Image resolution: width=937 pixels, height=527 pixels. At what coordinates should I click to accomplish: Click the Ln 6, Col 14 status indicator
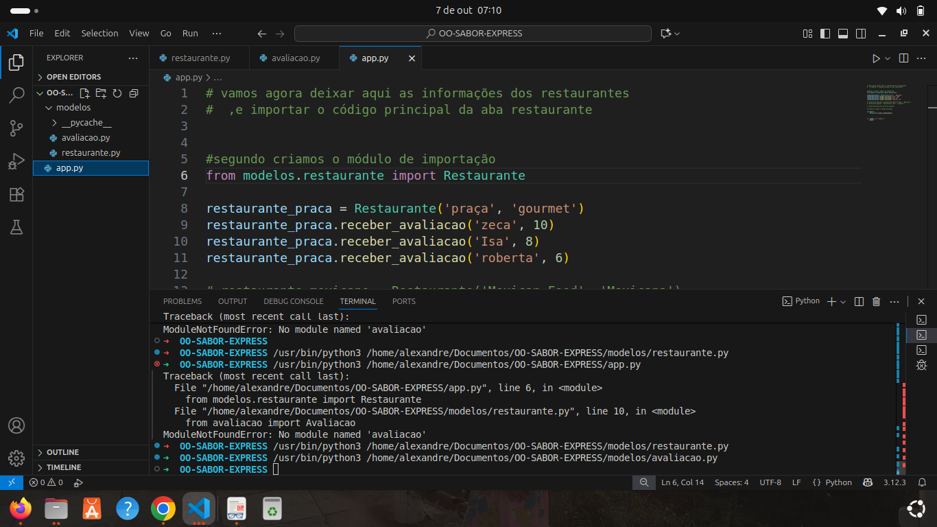682,482
